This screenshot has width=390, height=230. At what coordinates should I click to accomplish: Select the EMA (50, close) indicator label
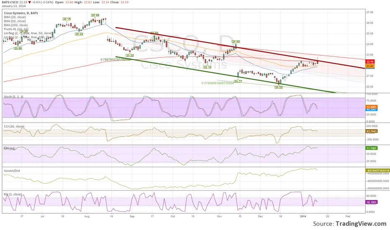[15, 21]
